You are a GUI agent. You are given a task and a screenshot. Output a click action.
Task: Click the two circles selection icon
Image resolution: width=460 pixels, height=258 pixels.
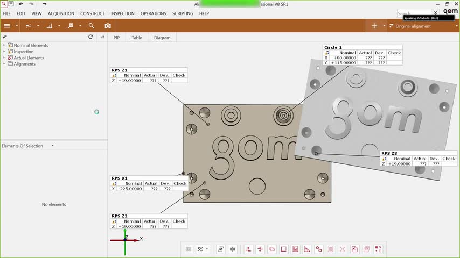tap(319, 249)
